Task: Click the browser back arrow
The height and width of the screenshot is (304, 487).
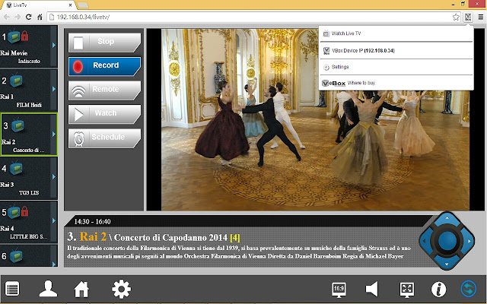Action: click(x=7, y=17)
